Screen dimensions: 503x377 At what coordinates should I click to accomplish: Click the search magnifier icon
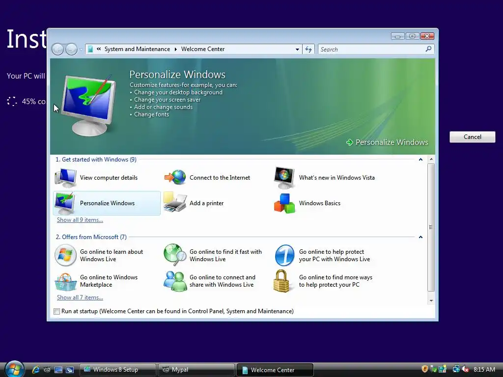tap(428, 49)
